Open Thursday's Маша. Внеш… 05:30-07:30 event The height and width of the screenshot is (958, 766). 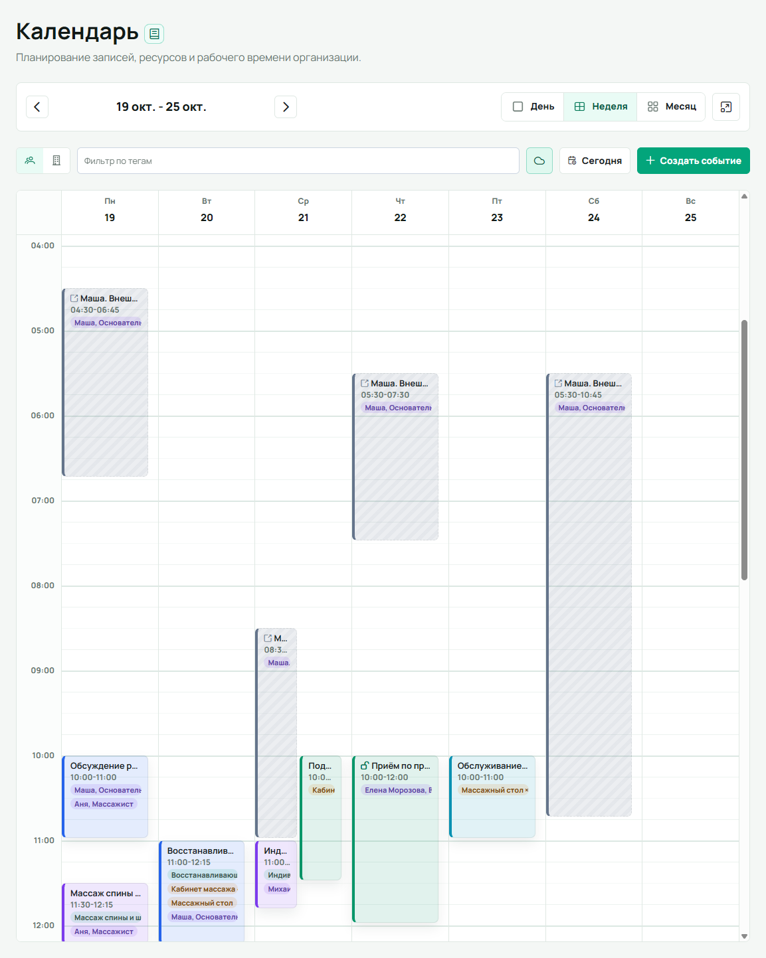coord(395,457)
